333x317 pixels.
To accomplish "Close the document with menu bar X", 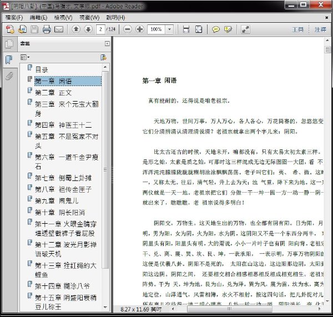I will pyautogui.click(x=327, y=18).
